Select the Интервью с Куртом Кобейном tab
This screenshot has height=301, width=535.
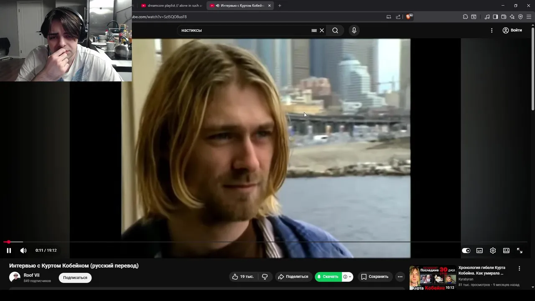(239, 6)
